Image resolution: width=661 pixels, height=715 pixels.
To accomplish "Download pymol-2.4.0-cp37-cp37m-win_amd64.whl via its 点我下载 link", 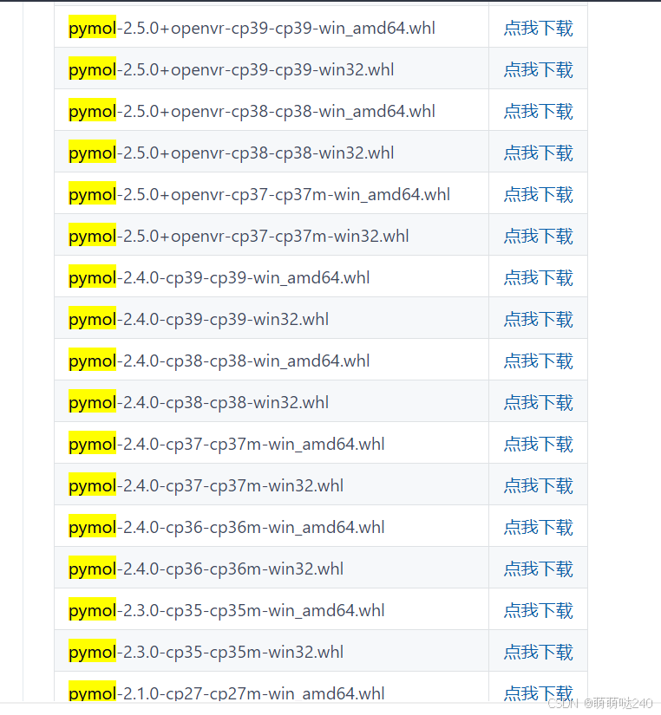I will pos(538,444).
